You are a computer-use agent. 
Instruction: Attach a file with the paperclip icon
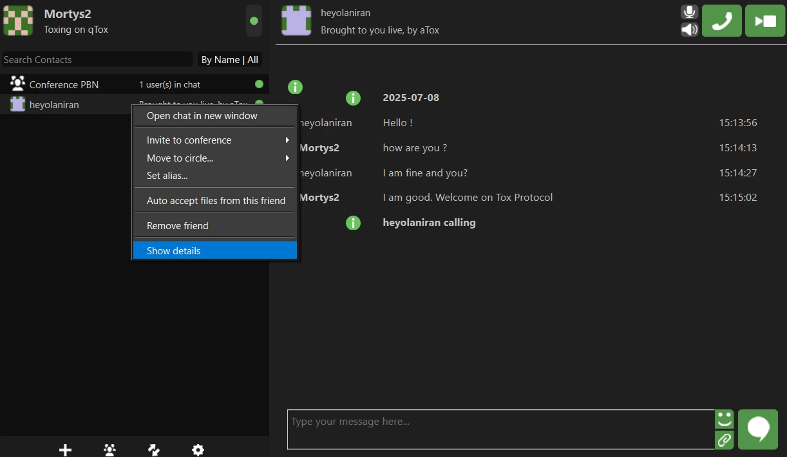[725, 440]
